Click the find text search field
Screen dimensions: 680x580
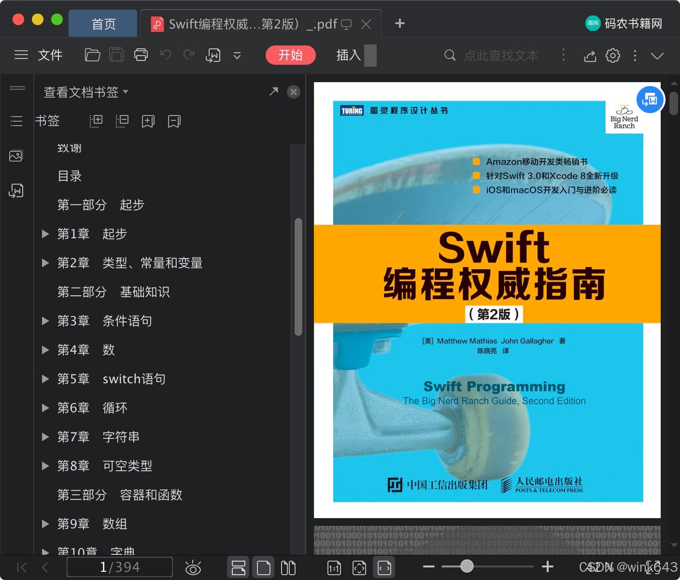click(x=501, y=56)
